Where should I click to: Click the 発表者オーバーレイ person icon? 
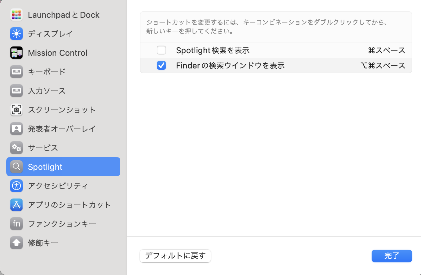coord(16,129)
